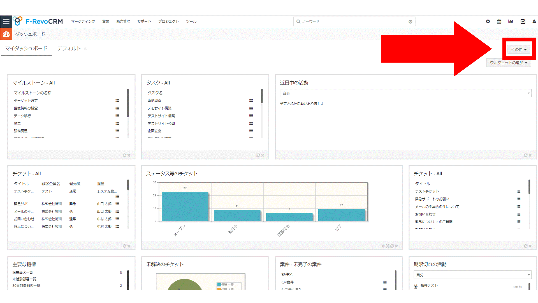Screen dimensions: 538x303
Task: Open the デモサイト構築 task link
Action: tap(159, 108)
